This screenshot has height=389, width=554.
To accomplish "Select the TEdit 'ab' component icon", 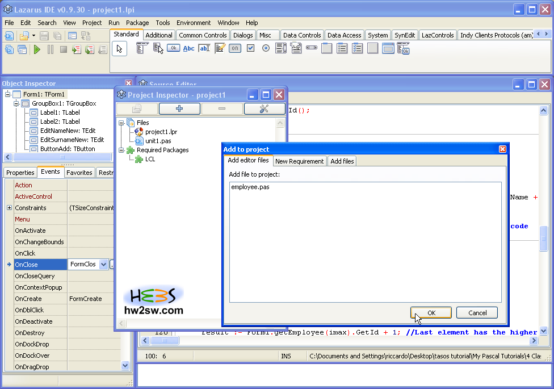I will (204, 48).
